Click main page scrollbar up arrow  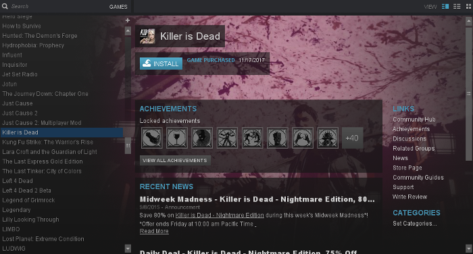point(468,21)
